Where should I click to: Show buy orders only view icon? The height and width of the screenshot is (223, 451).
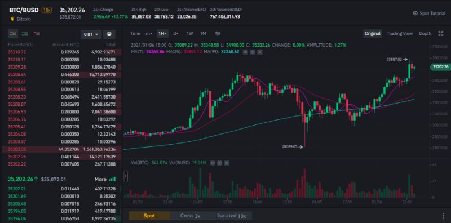pos(25,34)
